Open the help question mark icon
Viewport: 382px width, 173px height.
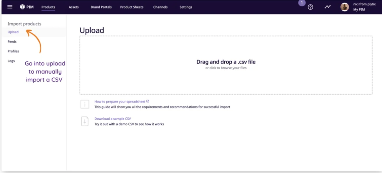tap(310, 7)
